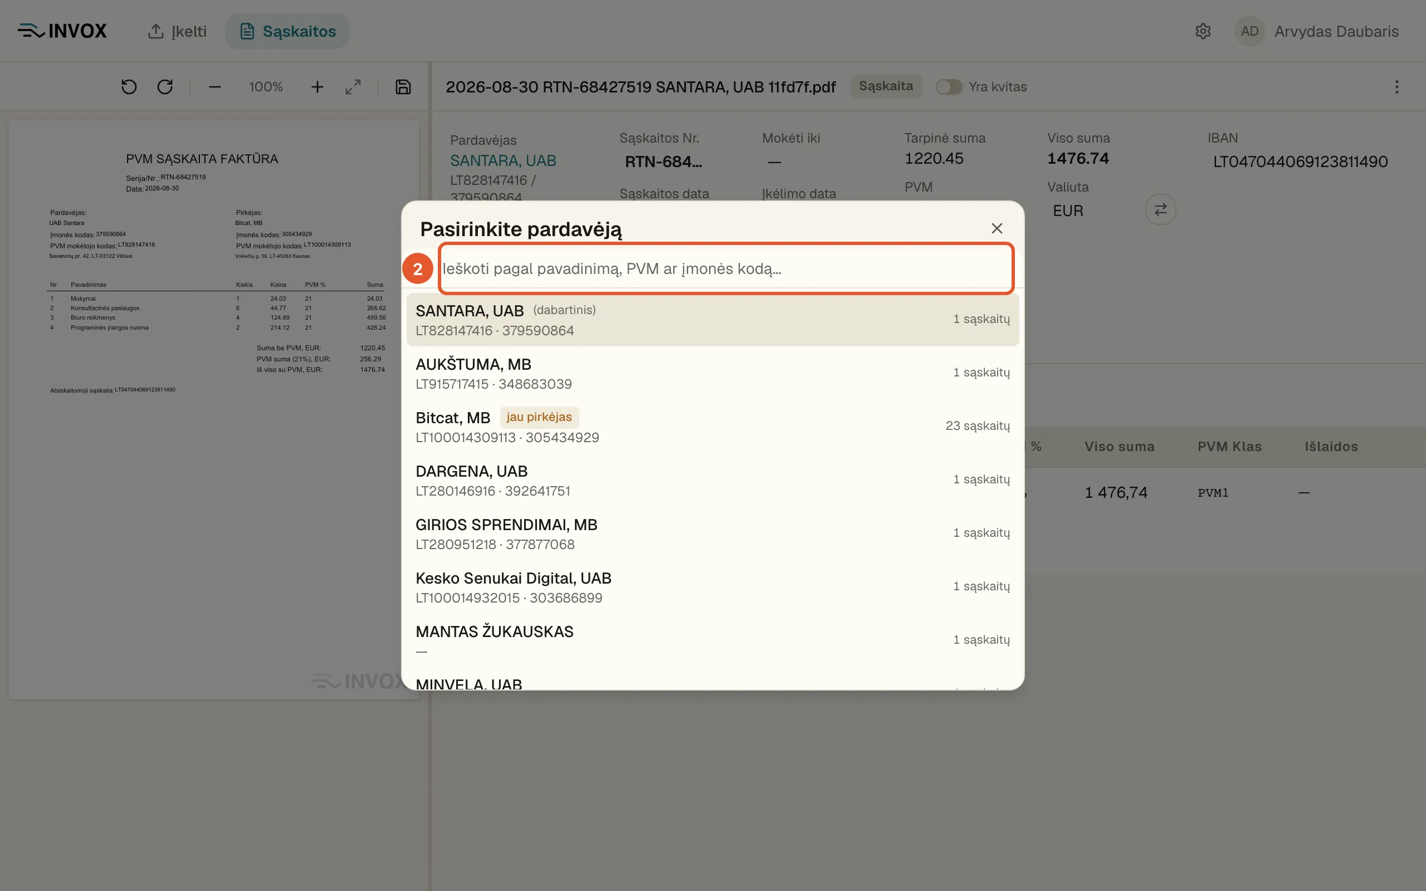Viewport: 1426px width, 891px height.
Task: Save the document with disk icon
Action: pyautogui.click(x=403, y=87)
